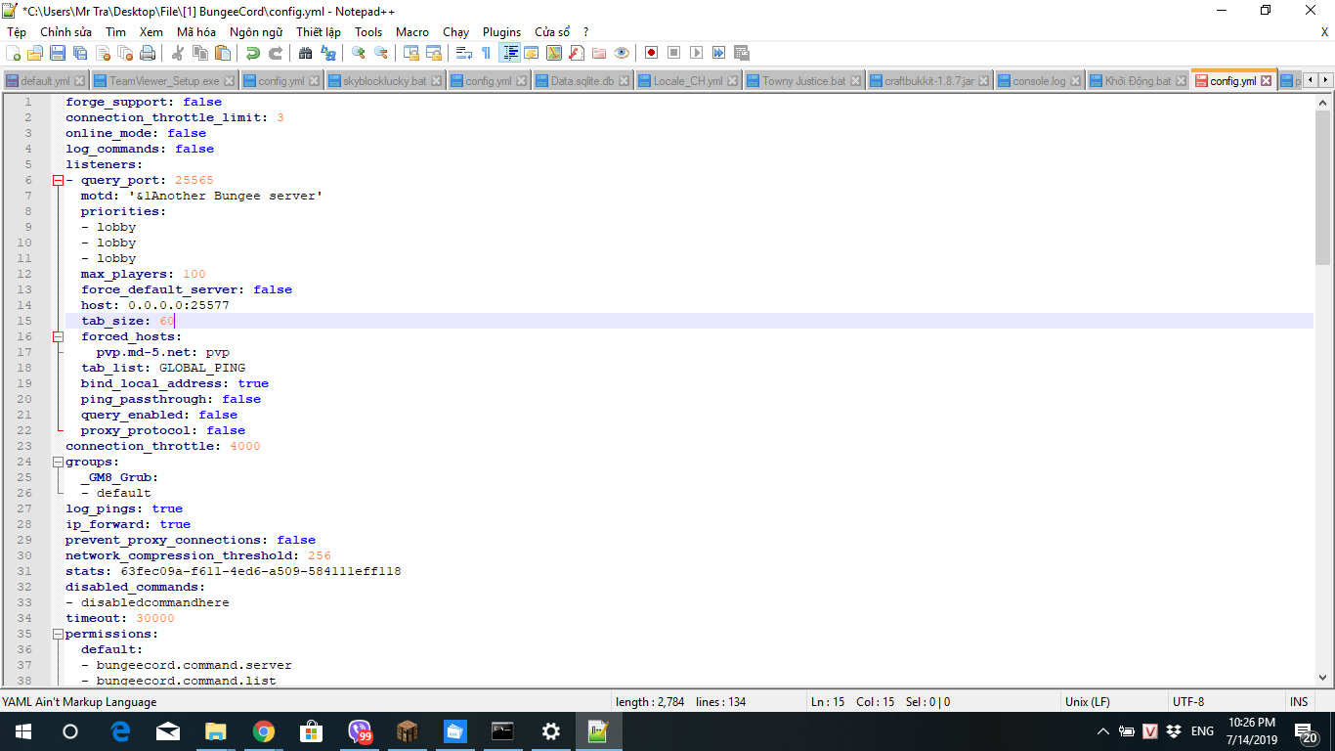The image size is (1335, 751).
Task: Start macro recording with the red circle icon
Action: (651, 53)
